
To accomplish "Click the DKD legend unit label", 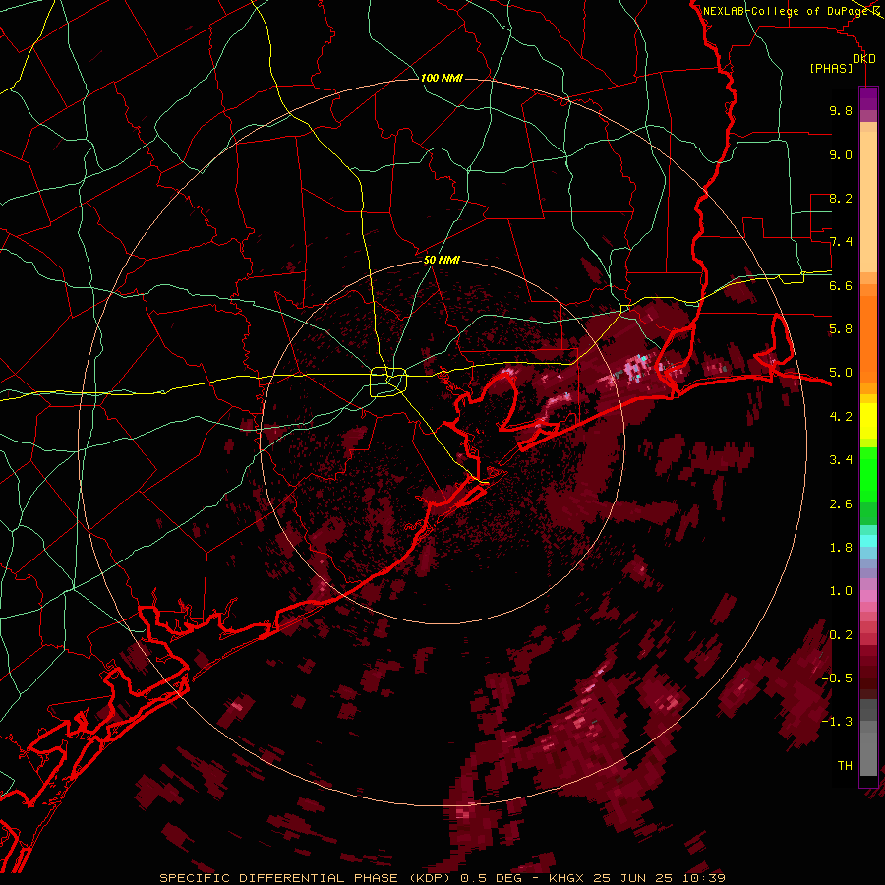I will pos(864,59).
